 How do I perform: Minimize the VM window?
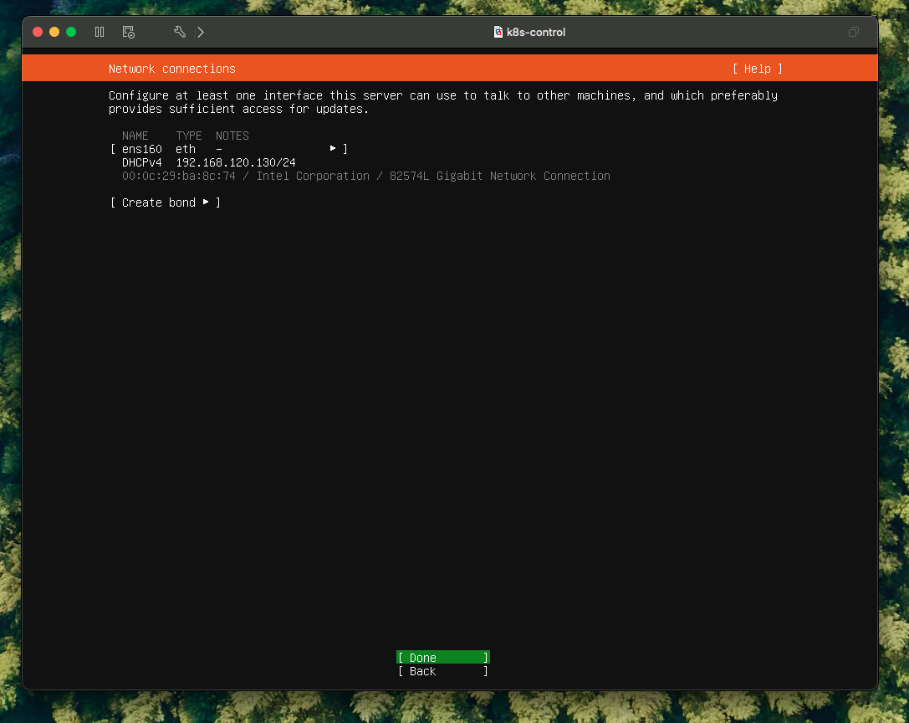pos(54,32)
